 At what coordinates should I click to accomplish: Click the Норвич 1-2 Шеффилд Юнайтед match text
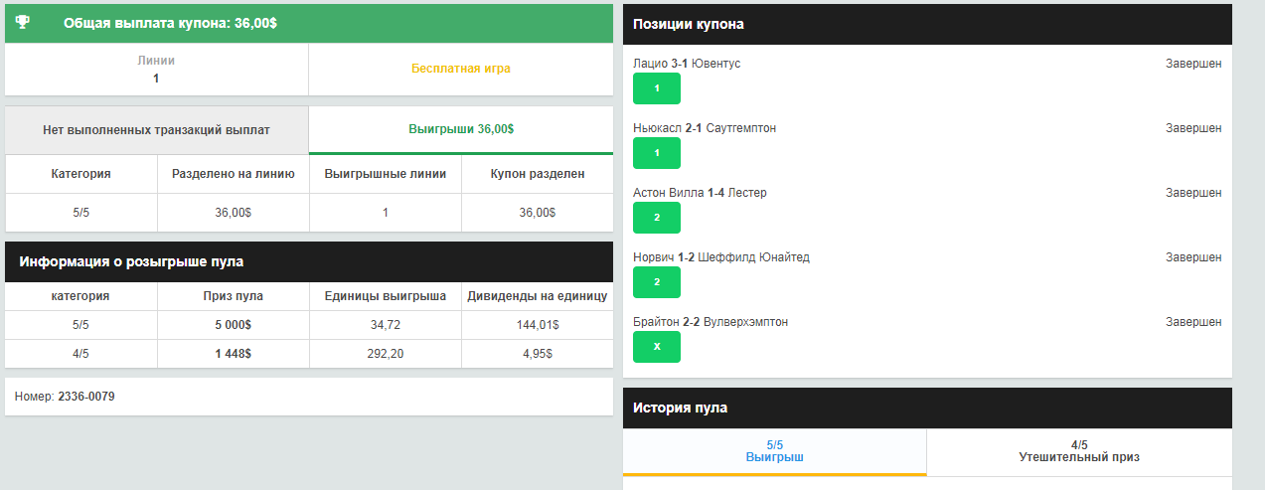point(721,257)
